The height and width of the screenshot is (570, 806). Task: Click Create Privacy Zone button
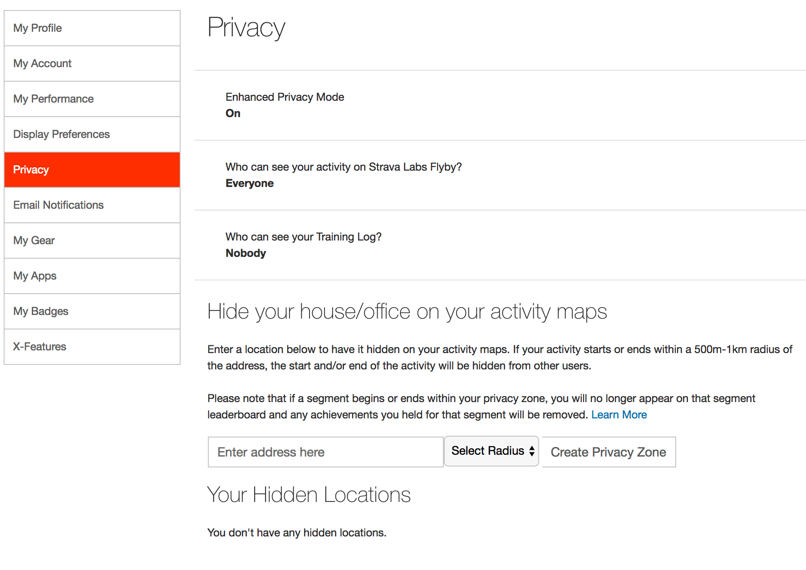609,452
